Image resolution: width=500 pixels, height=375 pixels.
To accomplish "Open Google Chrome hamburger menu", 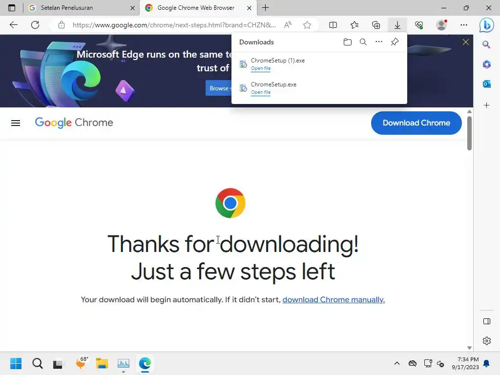I will point(16,123).
